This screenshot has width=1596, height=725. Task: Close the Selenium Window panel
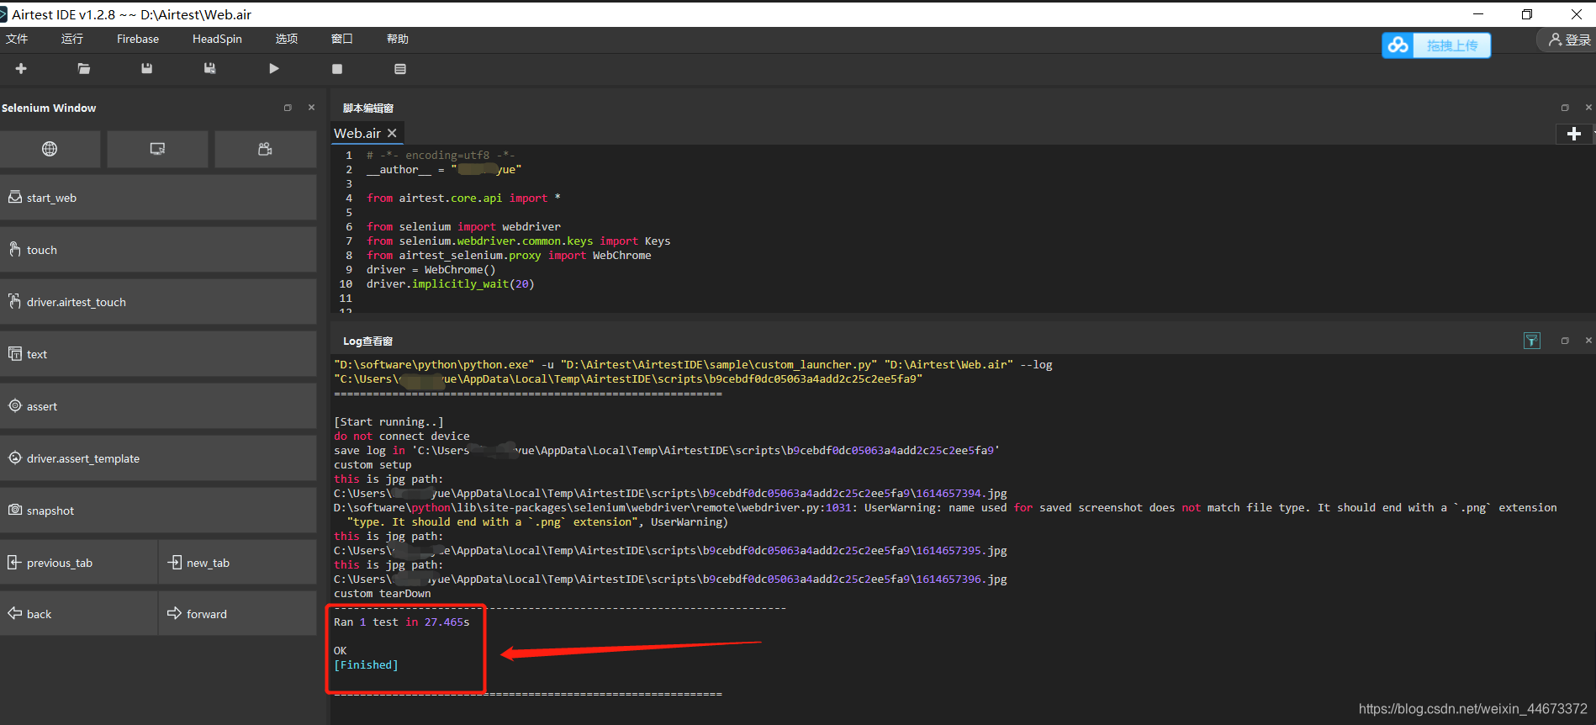point(311,108)
